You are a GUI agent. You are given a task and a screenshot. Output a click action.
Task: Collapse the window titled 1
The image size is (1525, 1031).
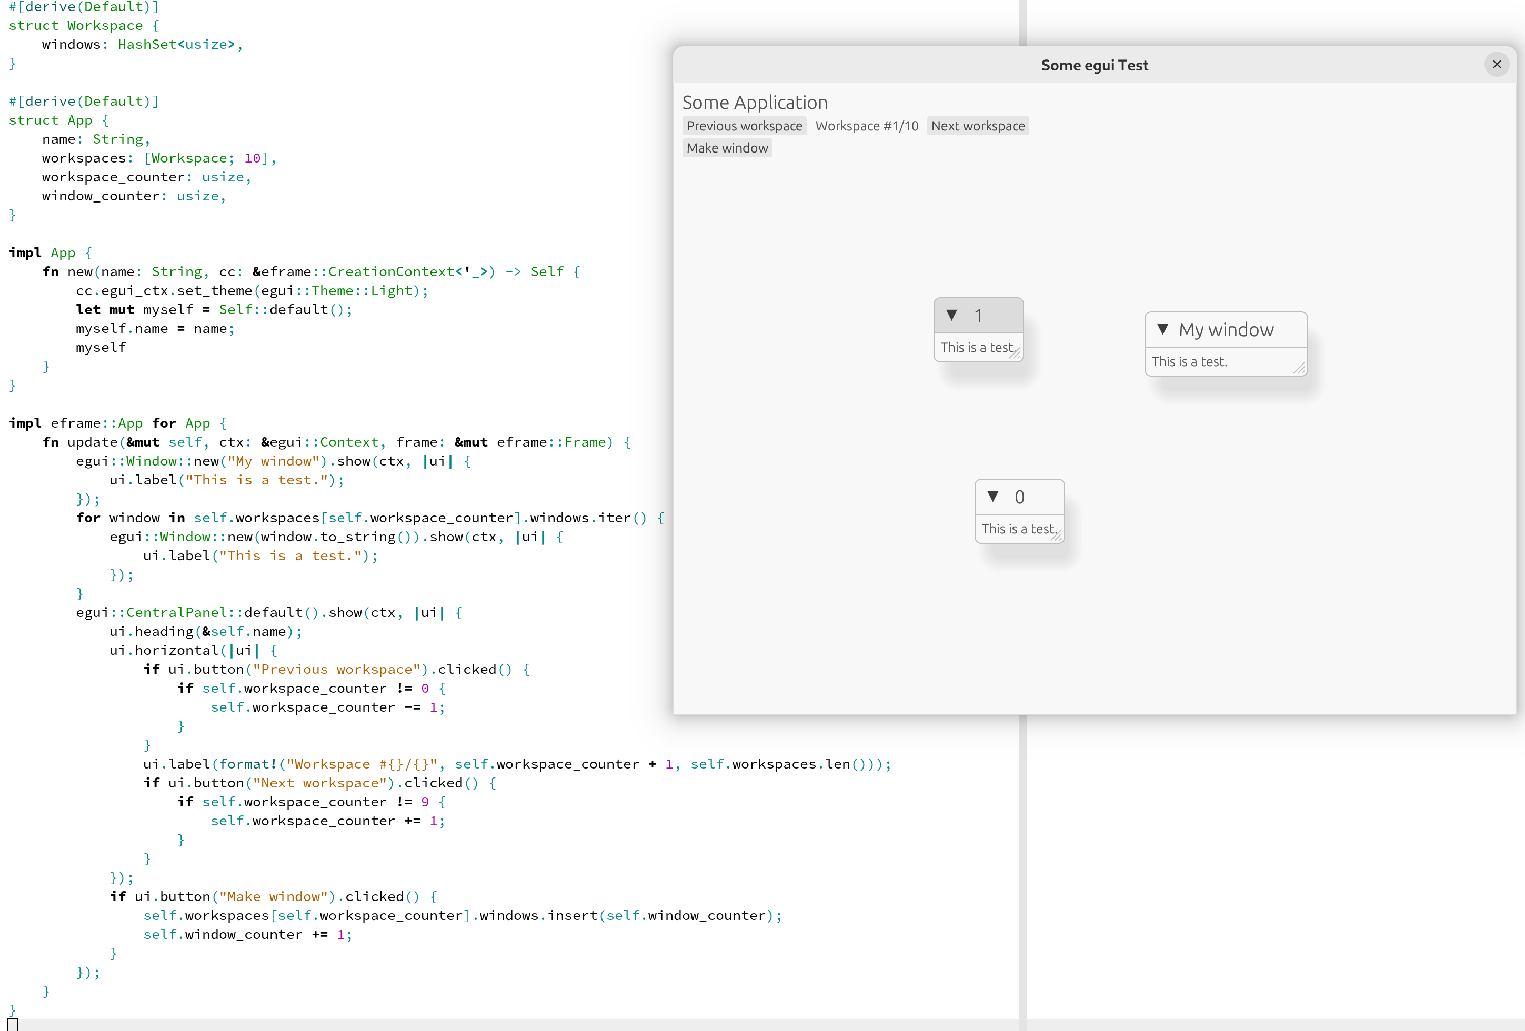coord(951,316)
